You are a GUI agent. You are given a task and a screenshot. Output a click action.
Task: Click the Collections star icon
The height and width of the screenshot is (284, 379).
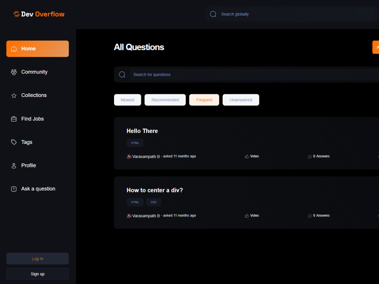point(14,96)
